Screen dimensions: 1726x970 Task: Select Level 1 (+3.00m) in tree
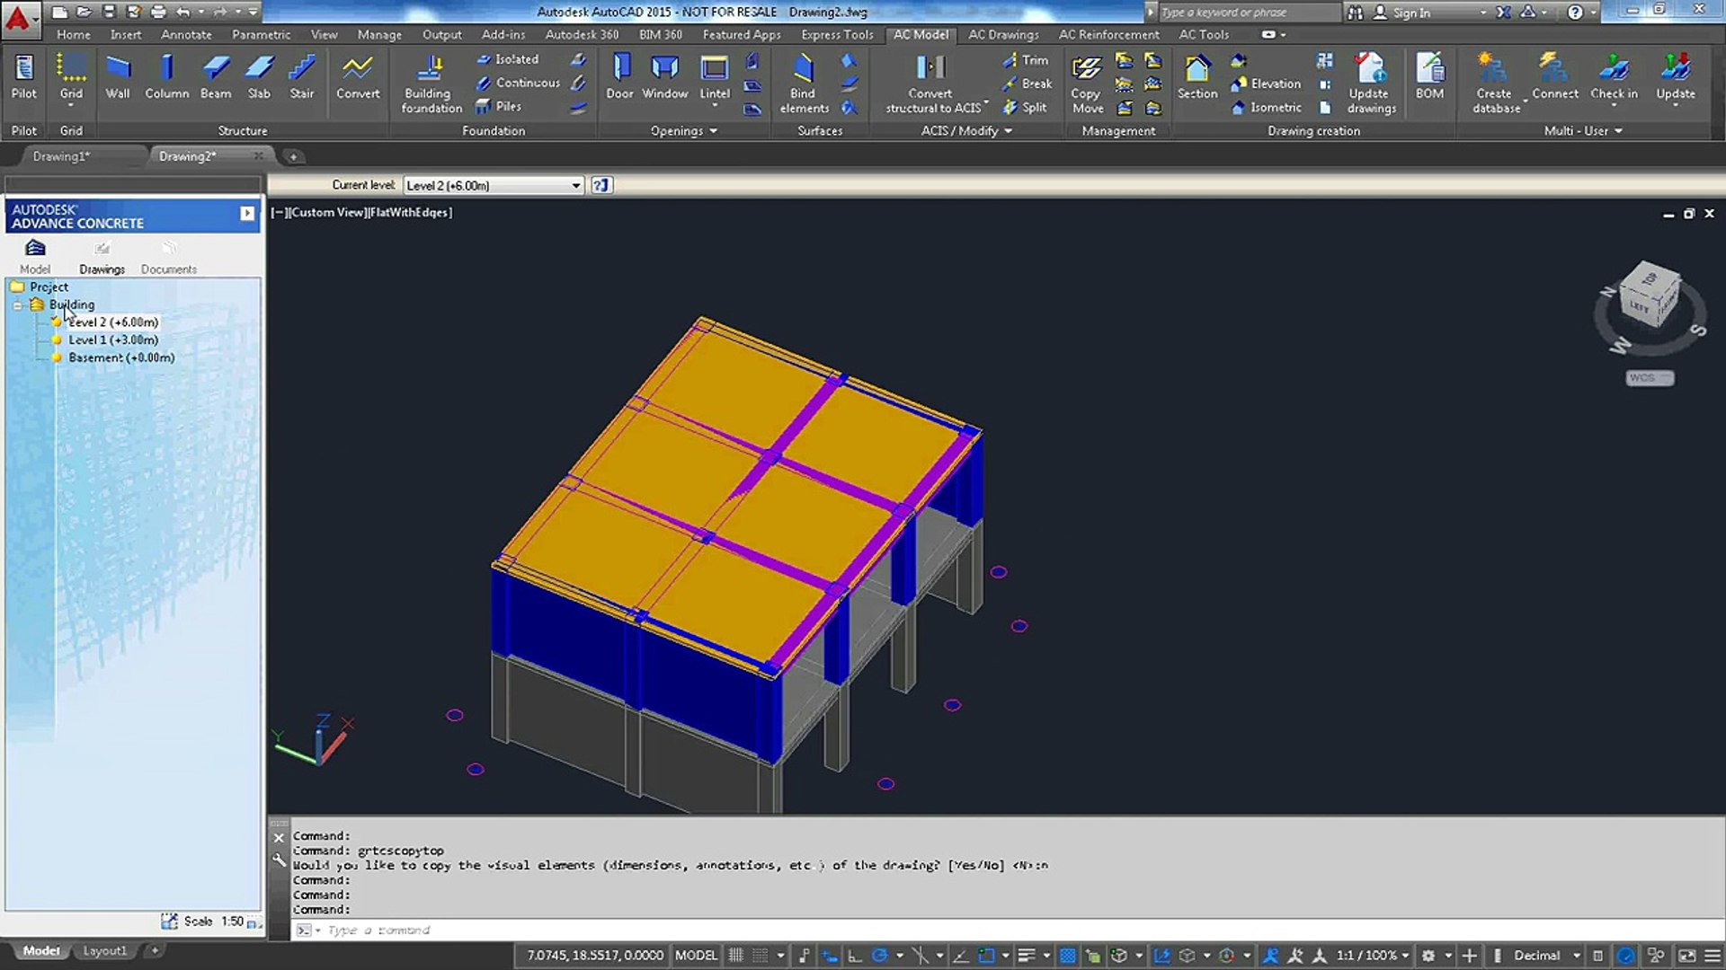[x=113, y=339]
